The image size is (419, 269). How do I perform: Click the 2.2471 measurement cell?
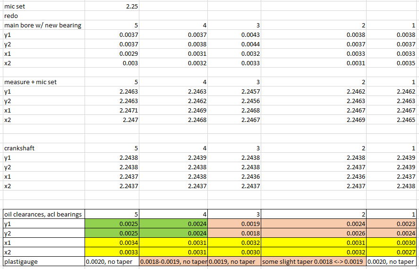click(x=112, y=111)
